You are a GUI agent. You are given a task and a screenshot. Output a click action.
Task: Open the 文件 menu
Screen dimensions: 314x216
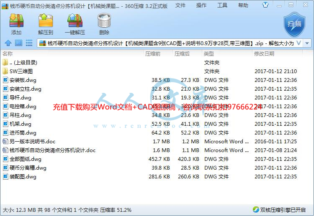click(x=180, y=5)
